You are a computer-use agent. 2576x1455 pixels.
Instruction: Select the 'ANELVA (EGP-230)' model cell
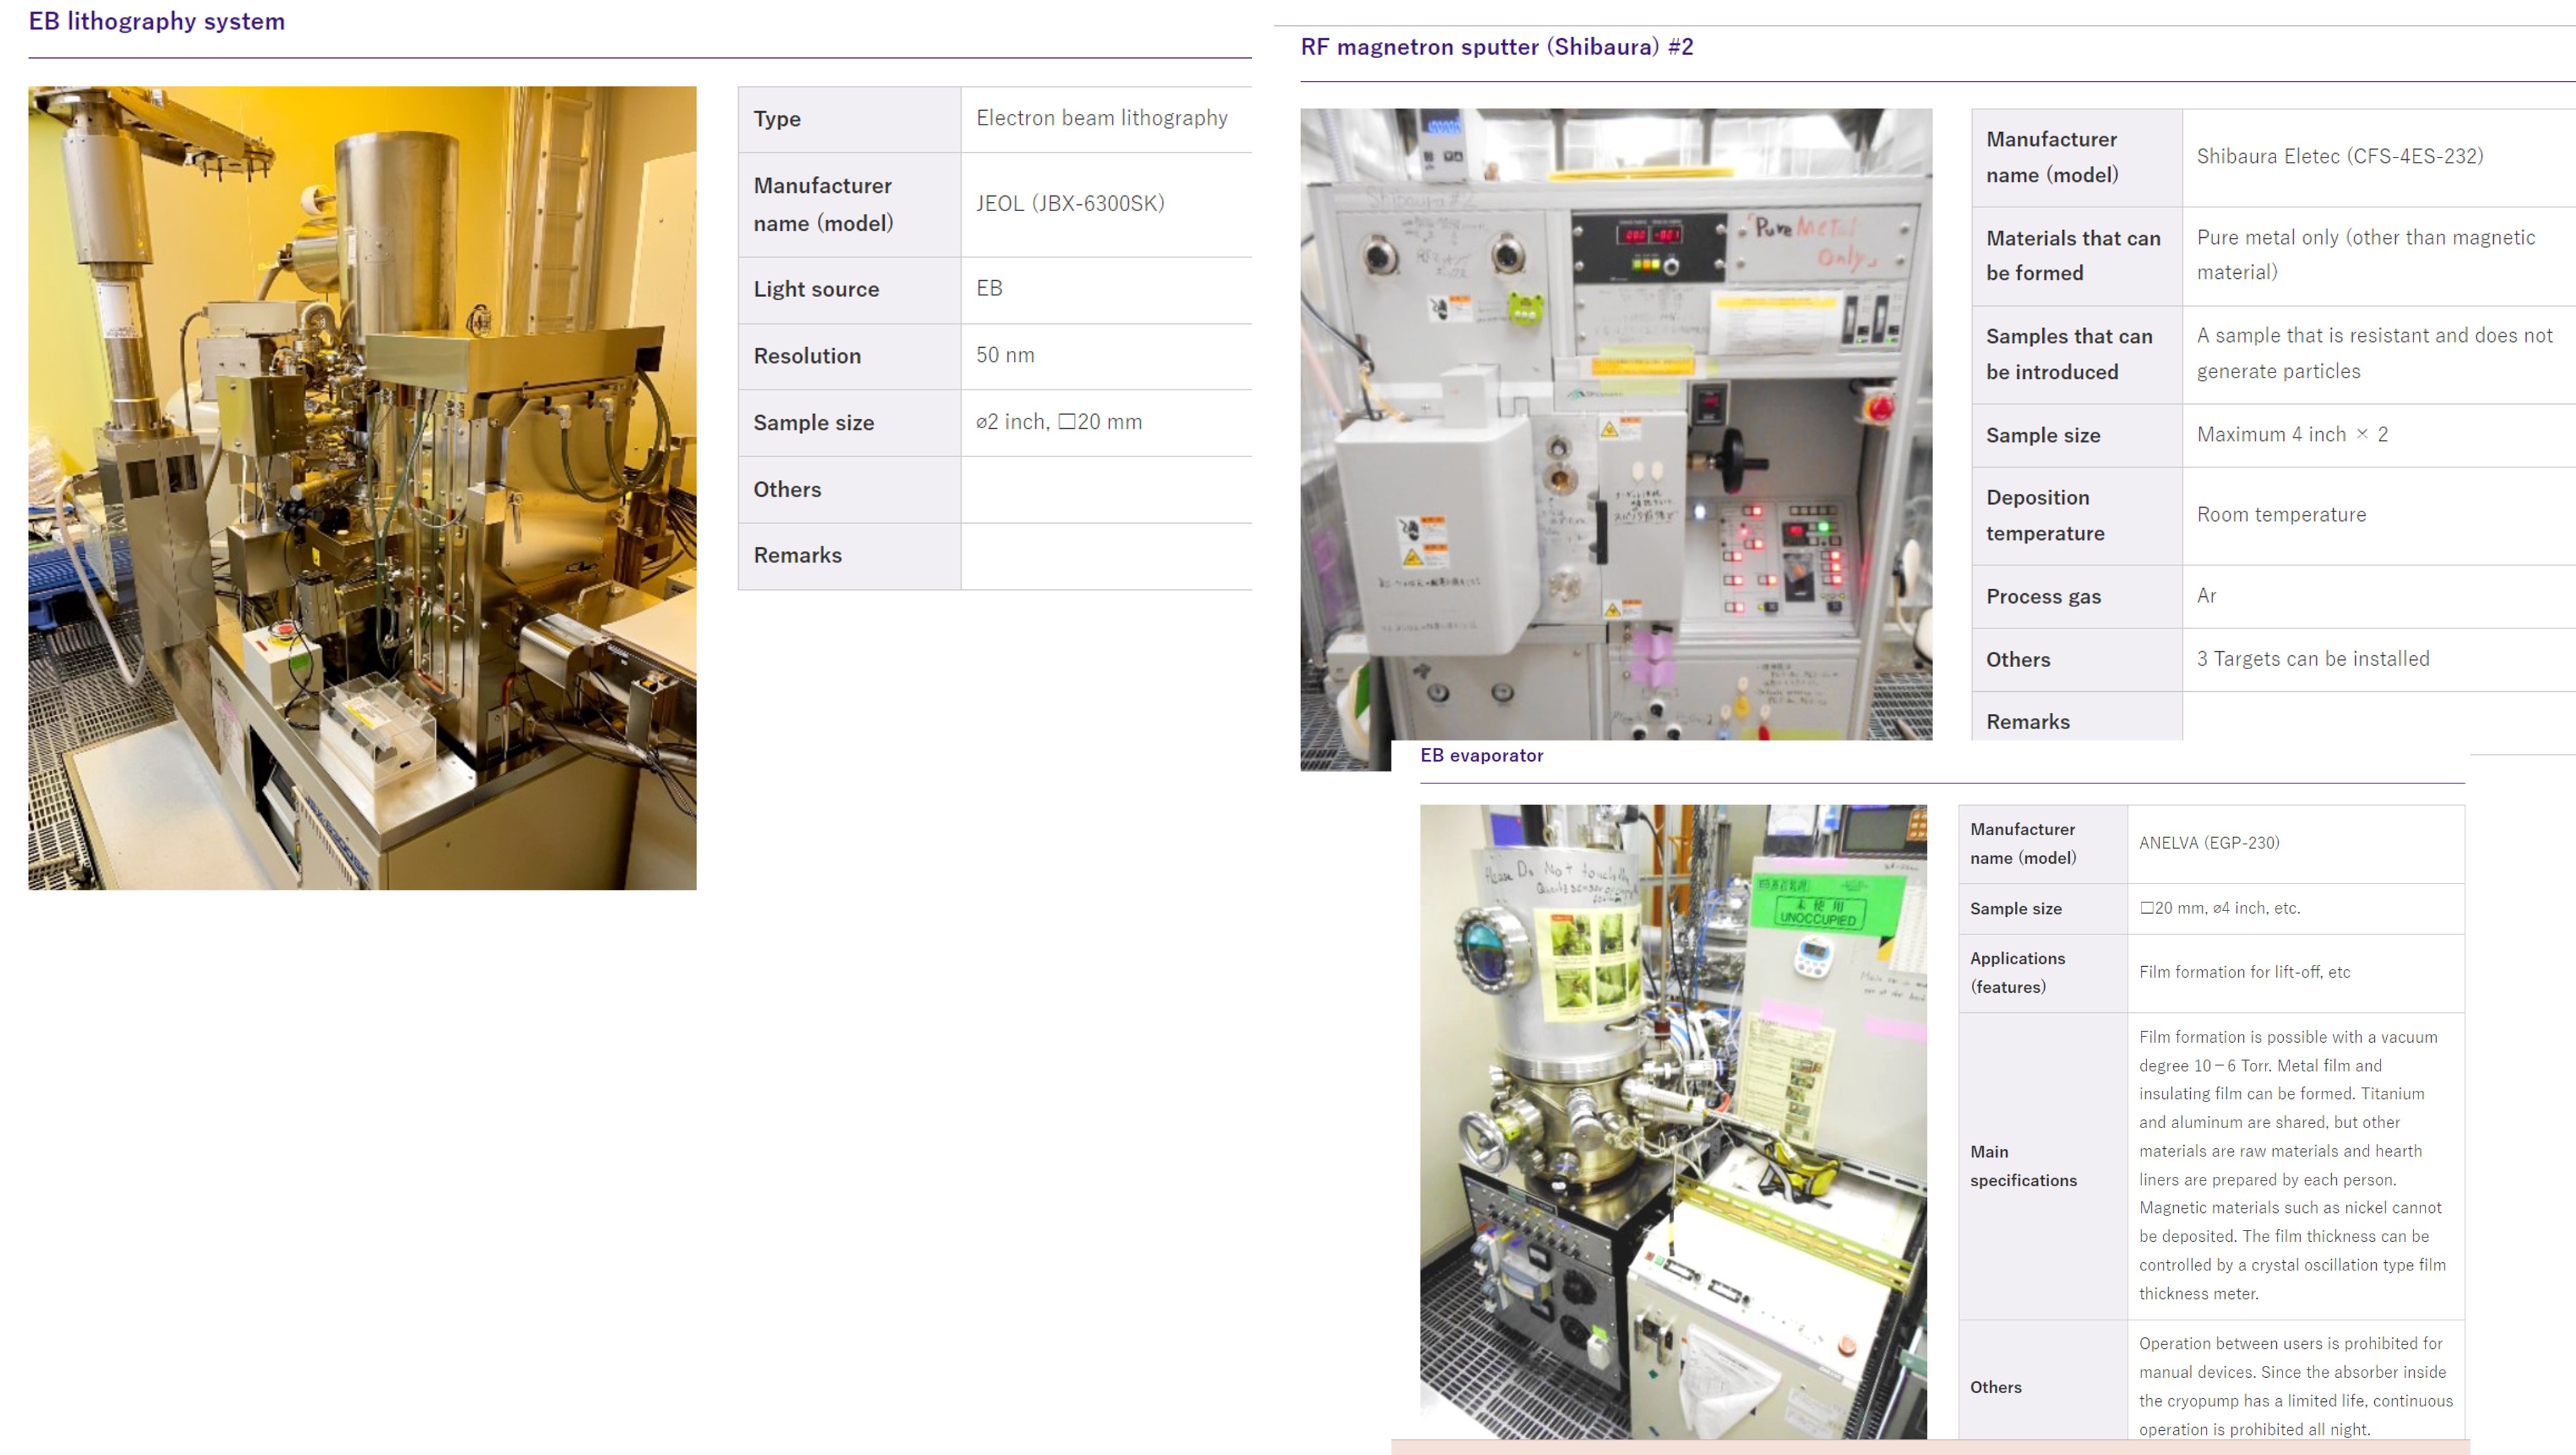click(2209, 843)
